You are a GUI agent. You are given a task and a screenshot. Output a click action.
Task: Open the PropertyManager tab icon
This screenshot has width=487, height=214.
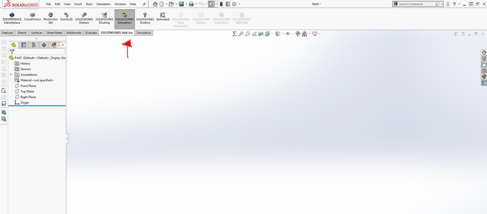point(24,45)
